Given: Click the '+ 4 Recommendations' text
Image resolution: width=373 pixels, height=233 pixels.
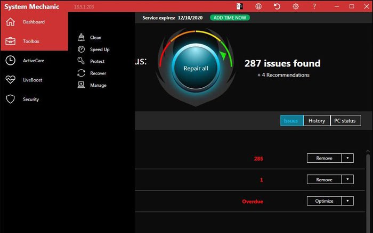Looking at the screenshot, I should pos(283,75).
